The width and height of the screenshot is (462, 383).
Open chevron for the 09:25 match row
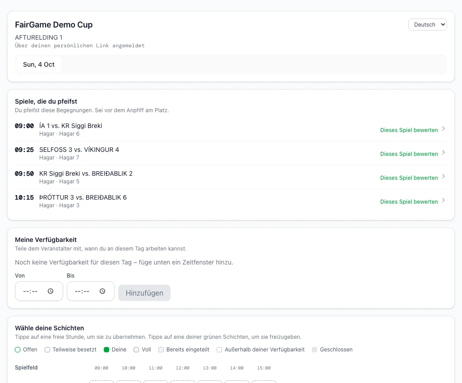(x=444, y=152)
